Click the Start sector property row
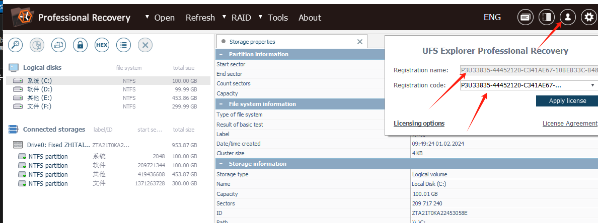This screenshot has height=223, width=598. 301,64
